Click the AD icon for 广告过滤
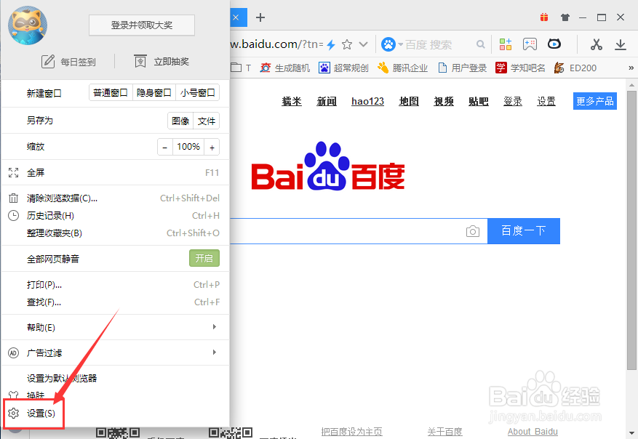 click(13, 353)
